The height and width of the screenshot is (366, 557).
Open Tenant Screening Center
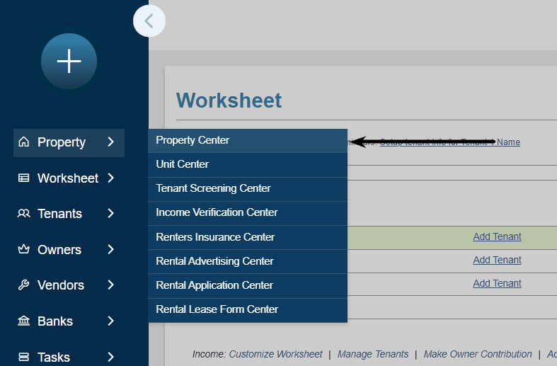[x=213, y=188]
